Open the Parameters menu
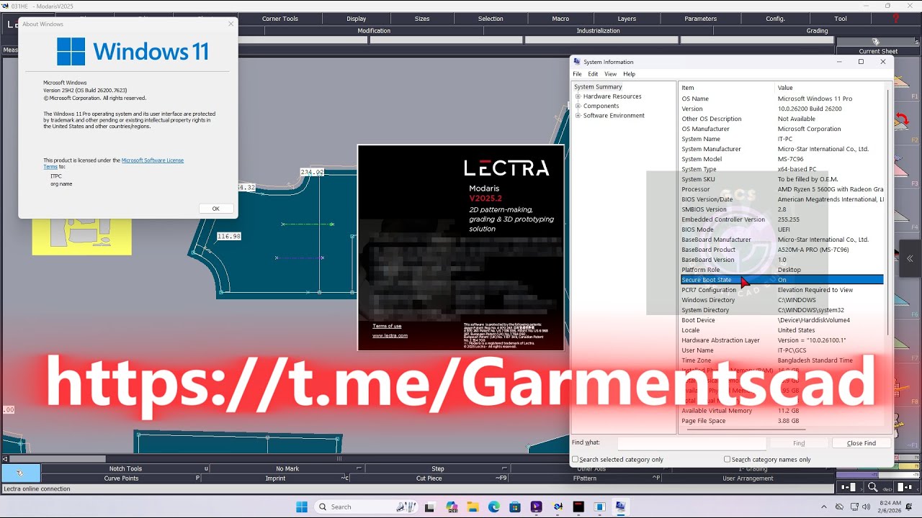This screenshot has height=518, width=922. tap(701, 19)
